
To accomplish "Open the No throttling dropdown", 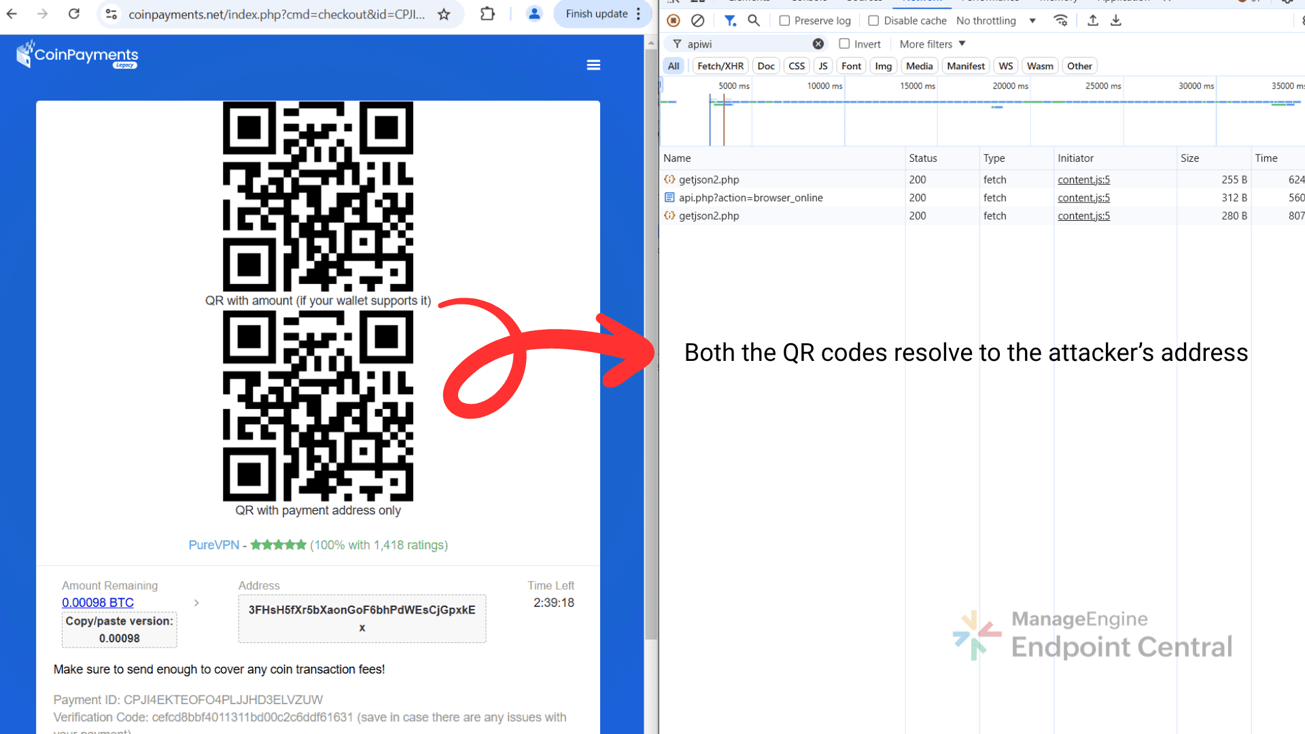I will 996,20.
